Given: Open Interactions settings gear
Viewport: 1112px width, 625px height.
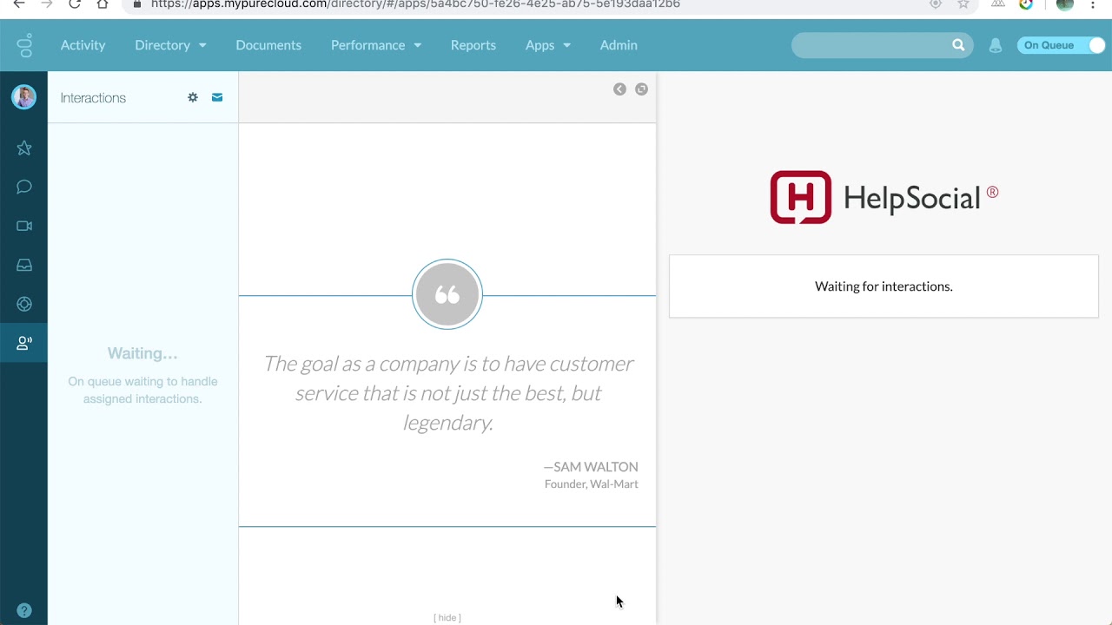Looking at the screenshot, I should point(193,97).
